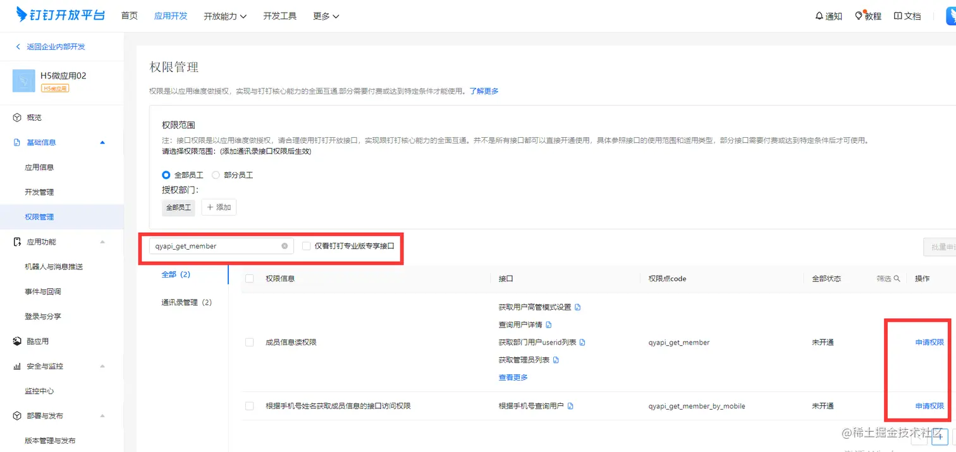The image size is (956, 452).
Task: Clear the qyapi_get_member search field
Action: pyautogui.click(x=285, y=246)
